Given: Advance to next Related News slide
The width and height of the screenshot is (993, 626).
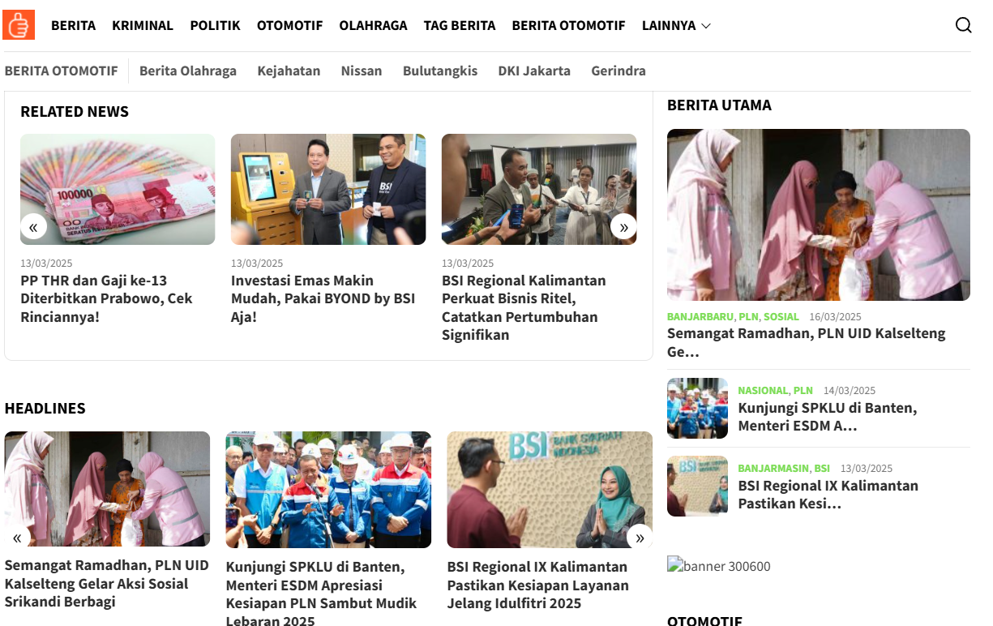Looking at the screenshot, I should click(x=623, y=227).
